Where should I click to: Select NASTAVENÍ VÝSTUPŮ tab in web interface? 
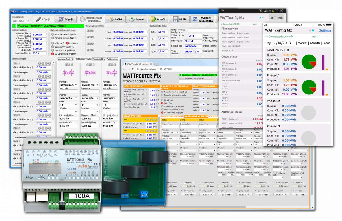pos(196,116)
